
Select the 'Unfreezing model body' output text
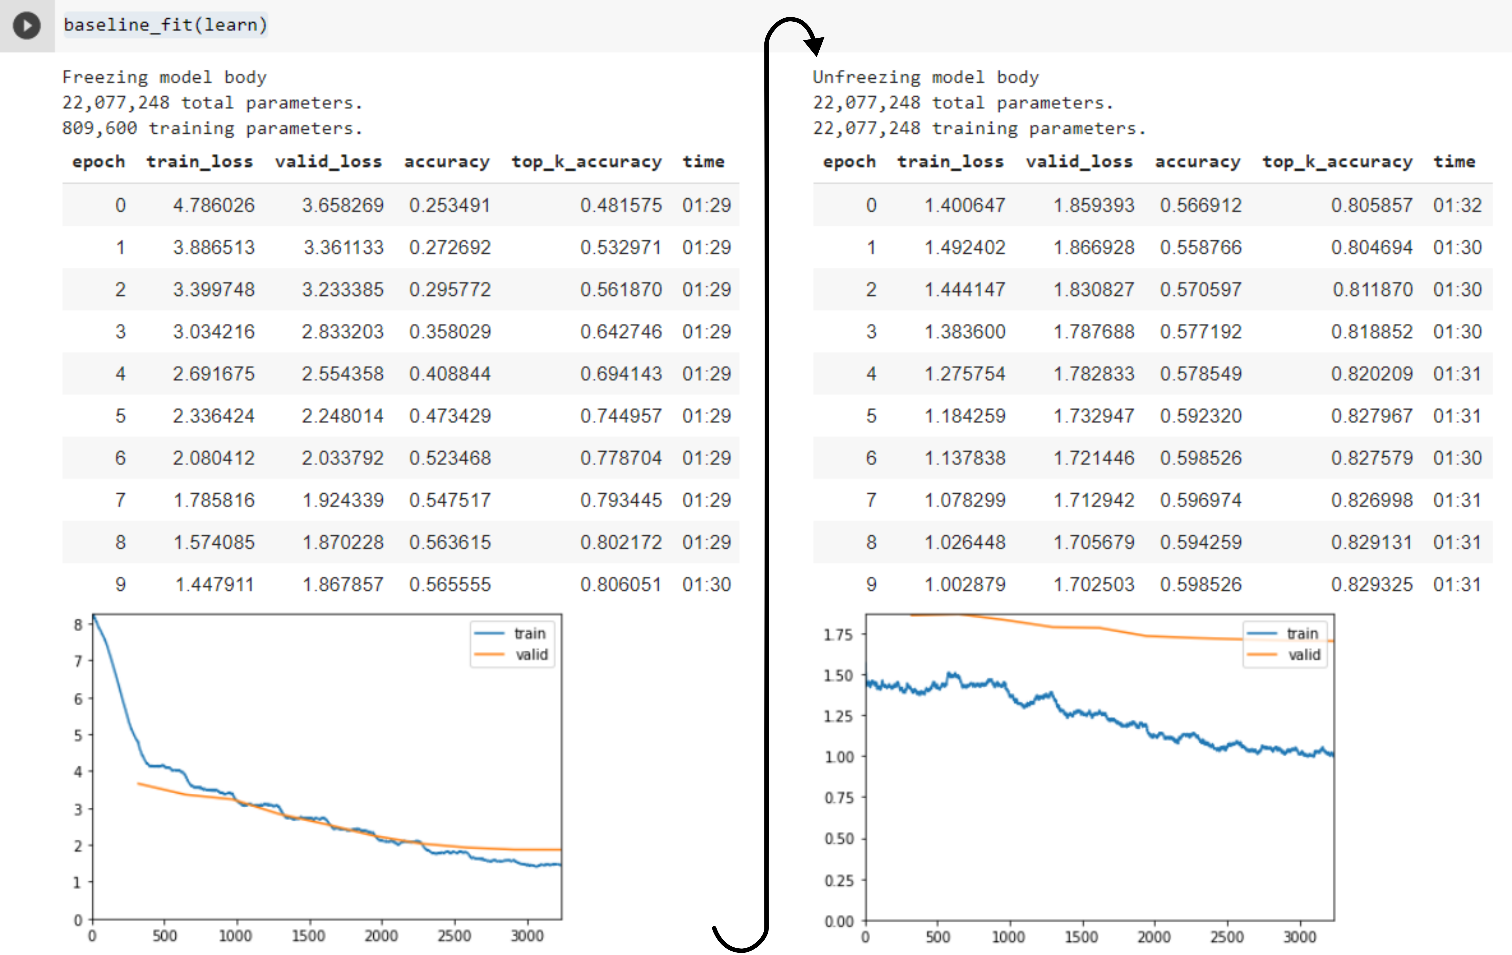[926, 77]
